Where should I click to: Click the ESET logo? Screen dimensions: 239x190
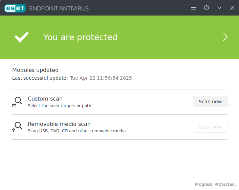15,8
